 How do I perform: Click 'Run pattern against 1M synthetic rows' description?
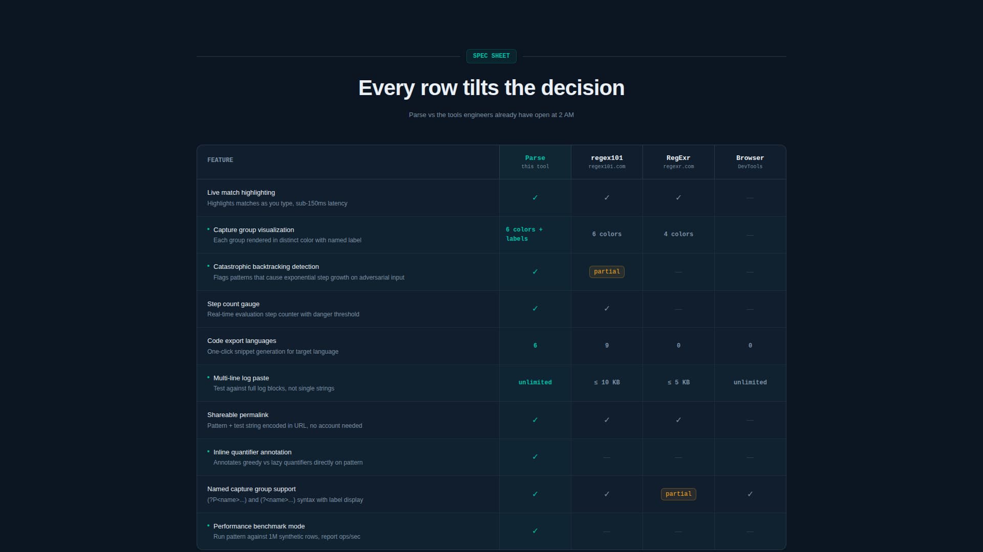[287, 537]
